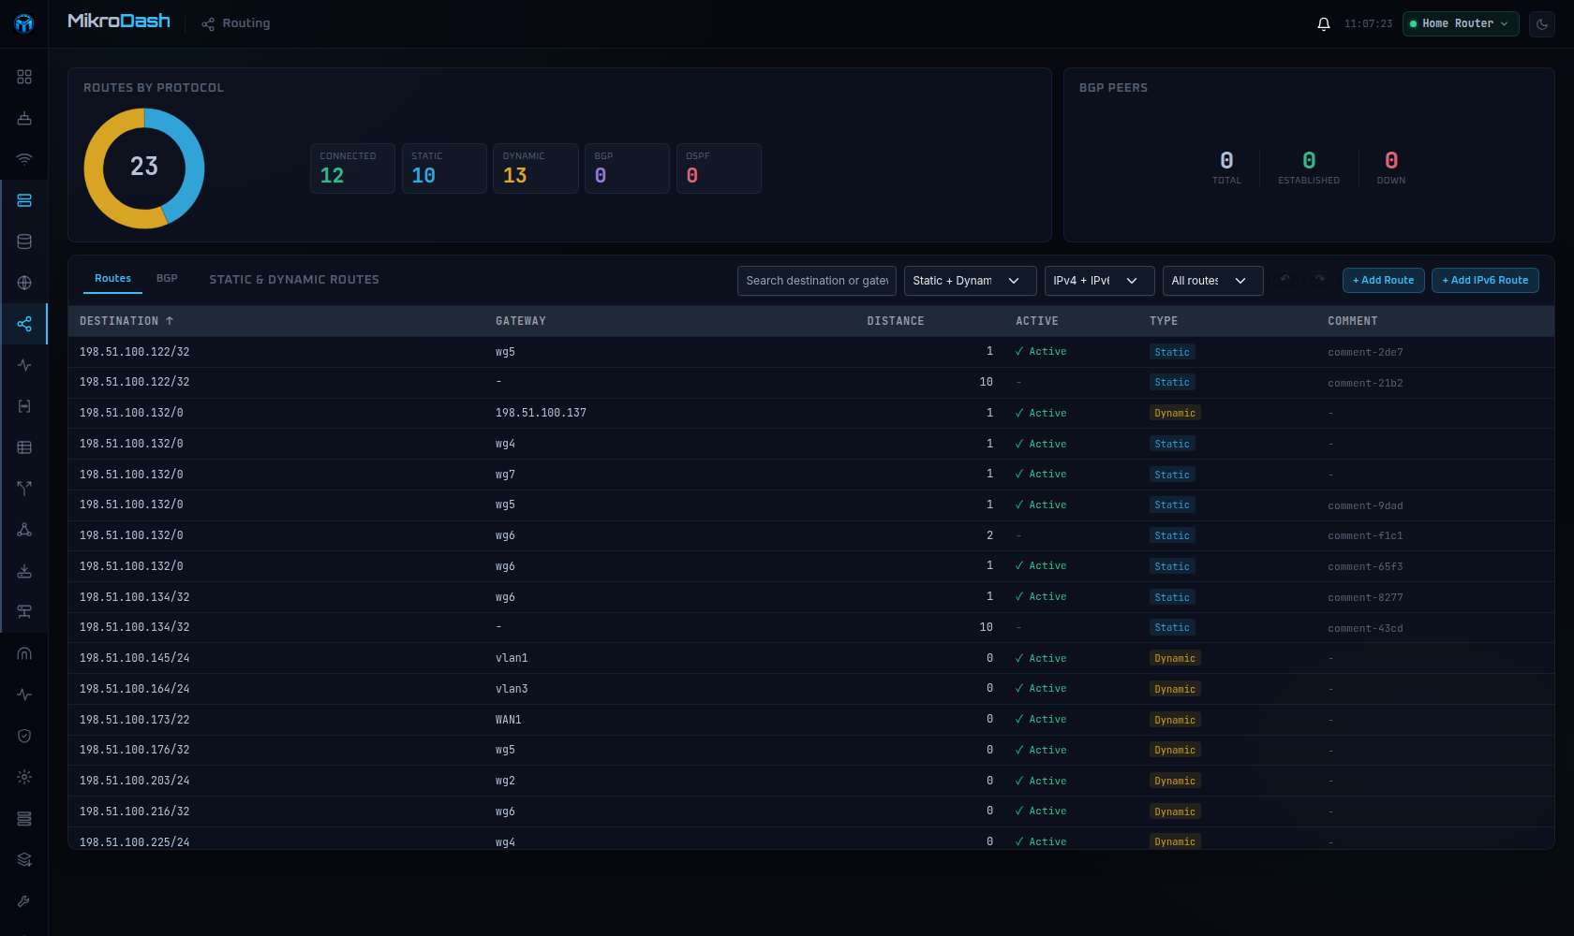Click the Dynamic 13 stat card
The height and width of the screenshot is (936, 1574).
point(535,168)
